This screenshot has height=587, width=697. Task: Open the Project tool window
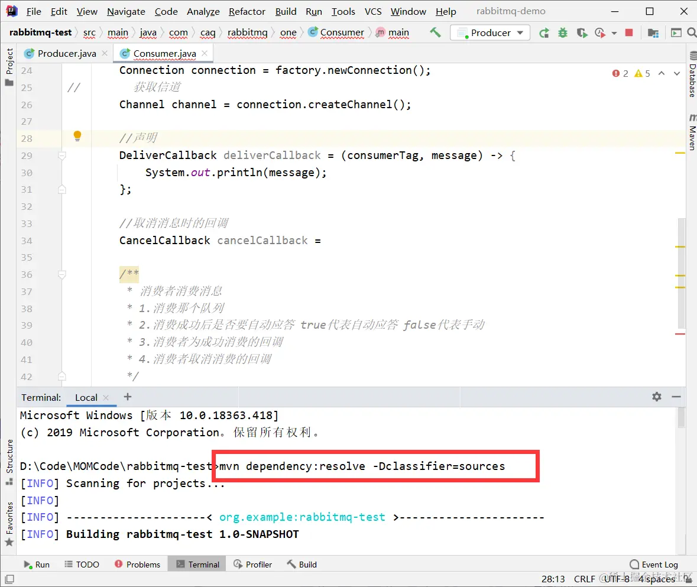tap(9, 67)
